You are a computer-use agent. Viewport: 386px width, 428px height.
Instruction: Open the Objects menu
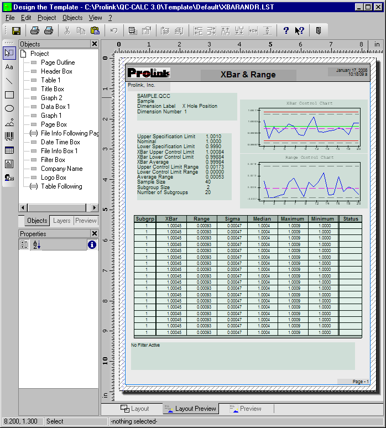[x=72, y=18]
